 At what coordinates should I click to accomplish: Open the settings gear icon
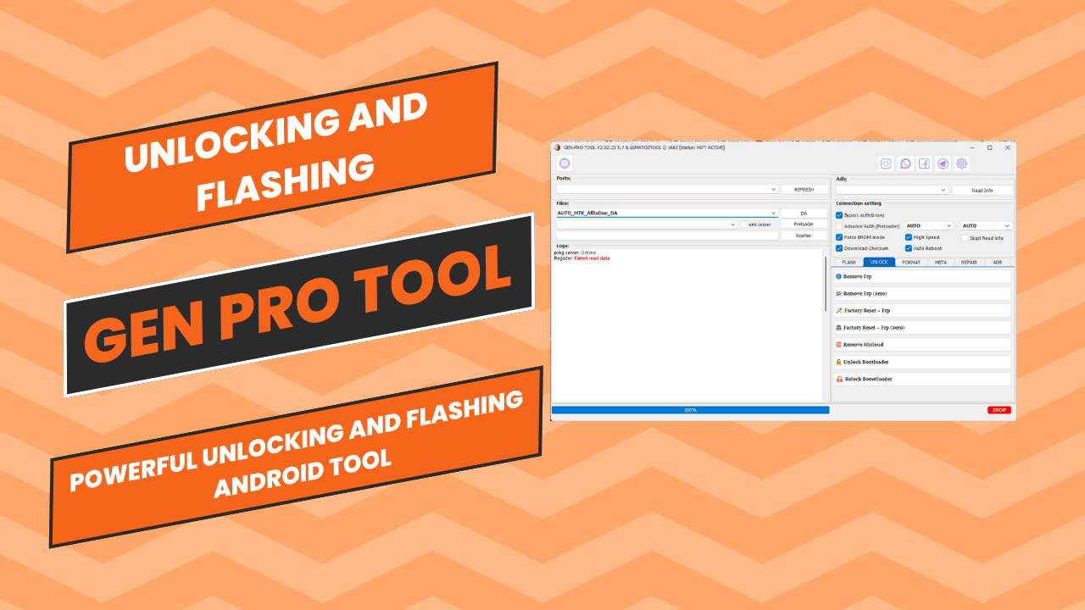click(x=961, y=164)
